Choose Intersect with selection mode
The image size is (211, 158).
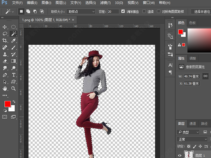click(x=42, y=12)
